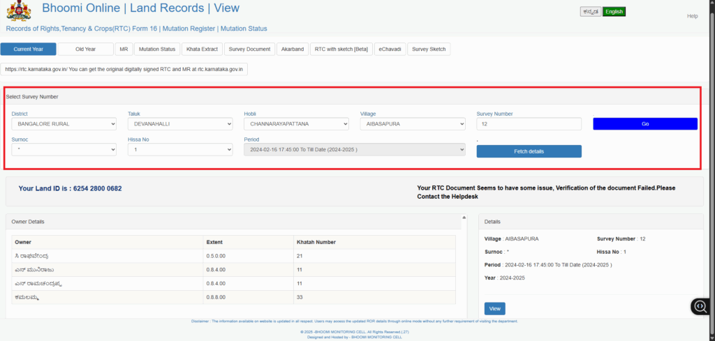715x341 pixels.
Task: Open the Survey Document tab
Action: (x=249, y=50)
